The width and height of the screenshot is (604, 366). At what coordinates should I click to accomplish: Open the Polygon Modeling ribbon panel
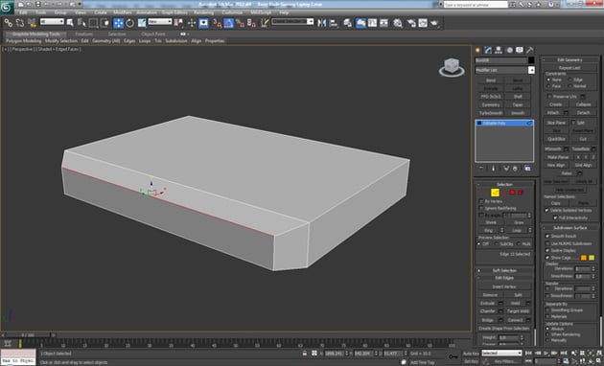point(24,41)
